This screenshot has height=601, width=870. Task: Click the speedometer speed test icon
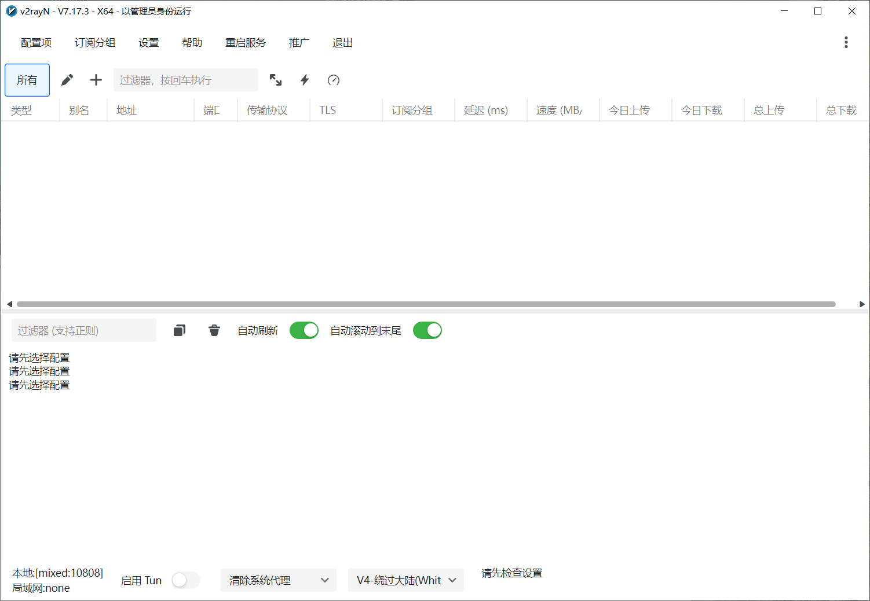click(334, 80)
